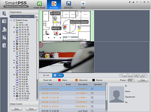Click the Alarm in 1 red alarm icon

tap(57, 33)
